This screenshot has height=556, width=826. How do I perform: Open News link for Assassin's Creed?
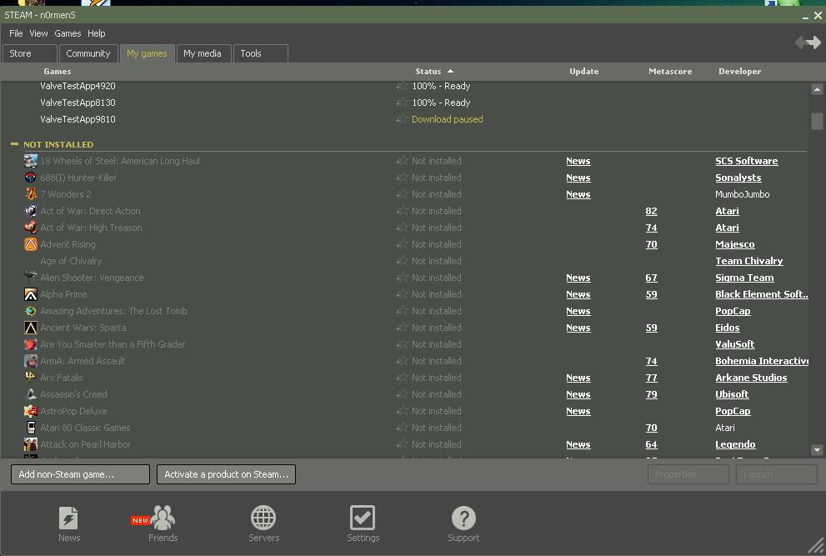pyautogui.click(x=578, y=394)
